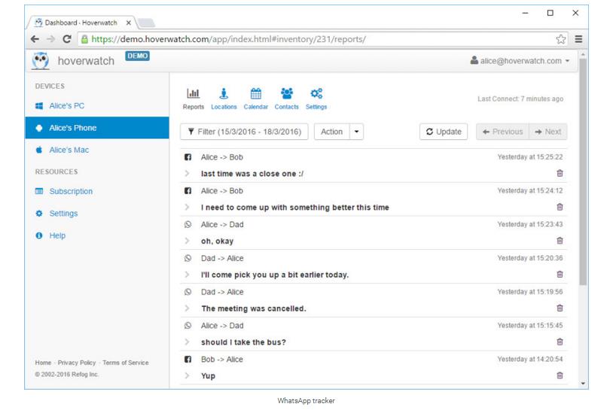
Task: Click 'Yesterday at 15:25:22' timestamp
Action: (530, 157)
